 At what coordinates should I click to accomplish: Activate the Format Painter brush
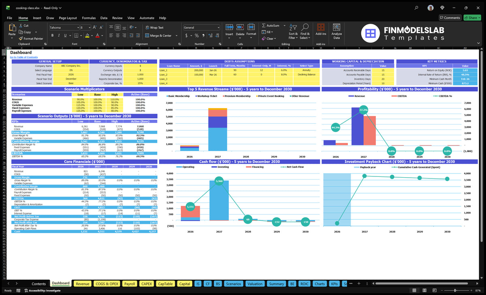pyautogui.click(x=21, y=38)
